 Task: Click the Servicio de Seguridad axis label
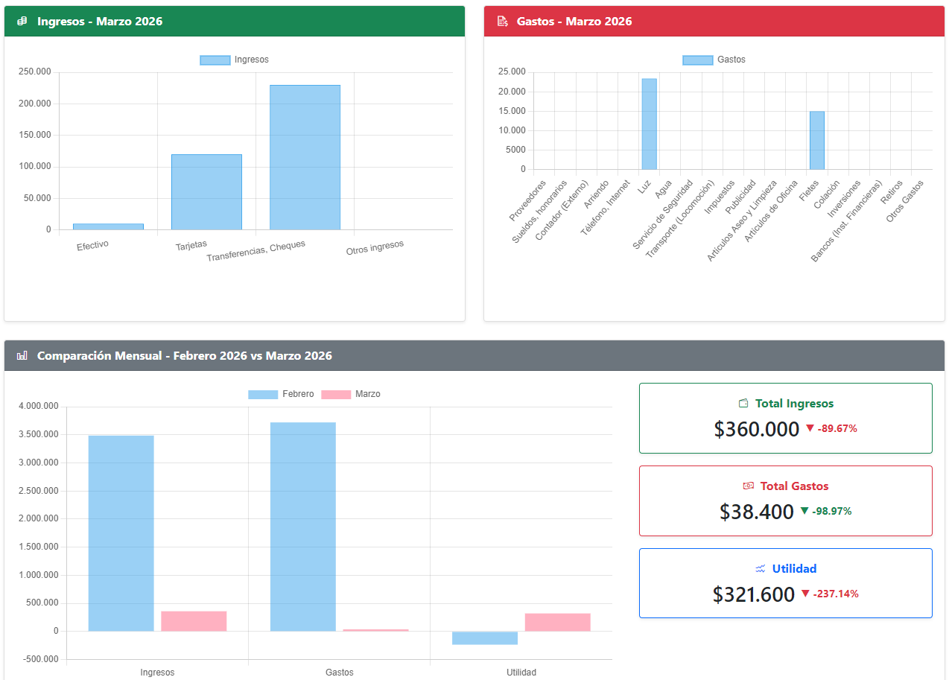pos(663,213)
